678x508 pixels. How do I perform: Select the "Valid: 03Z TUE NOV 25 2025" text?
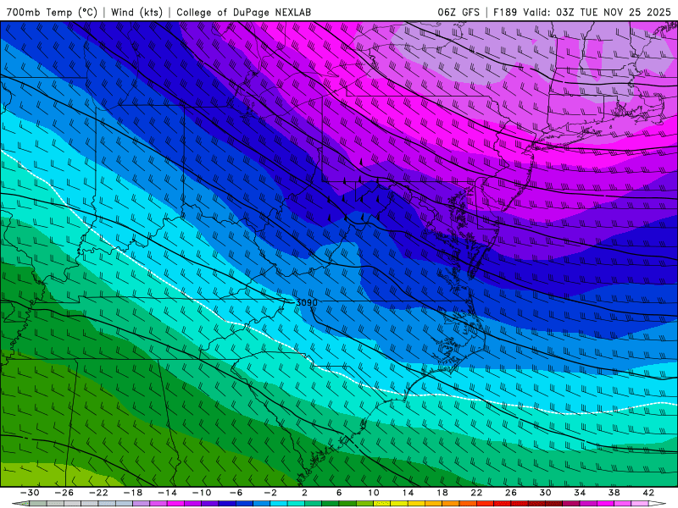(597, 12)
